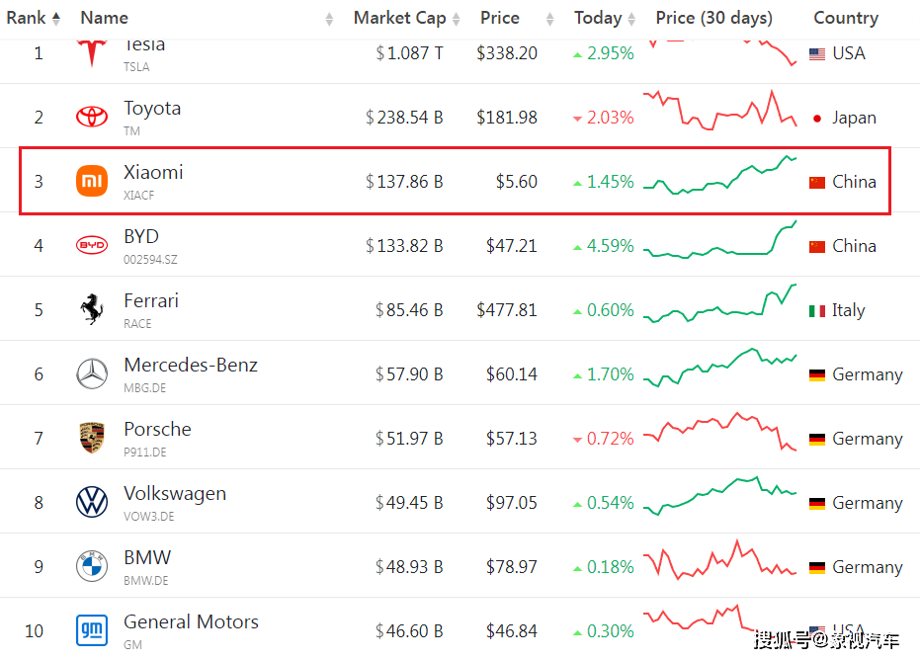Click the Porsche crest logo

[92, 438]
